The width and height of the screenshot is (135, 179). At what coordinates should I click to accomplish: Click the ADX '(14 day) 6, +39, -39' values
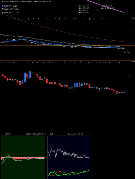click(x=75, y=134)
